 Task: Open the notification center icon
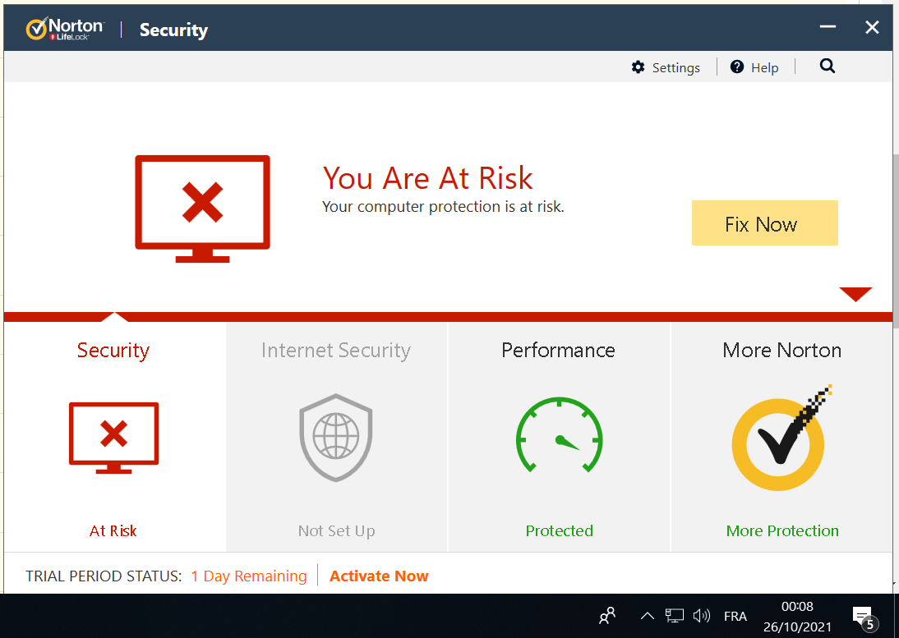point(864,617)
